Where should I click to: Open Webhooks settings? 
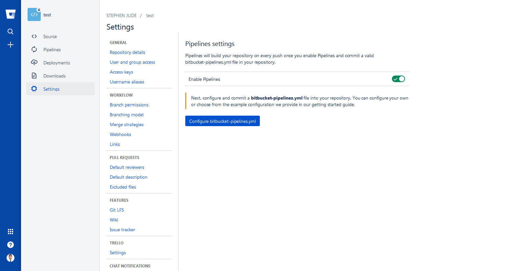coord(120,134)
